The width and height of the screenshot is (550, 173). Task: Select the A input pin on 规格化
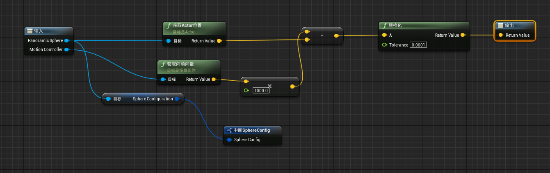pos(384,35)
